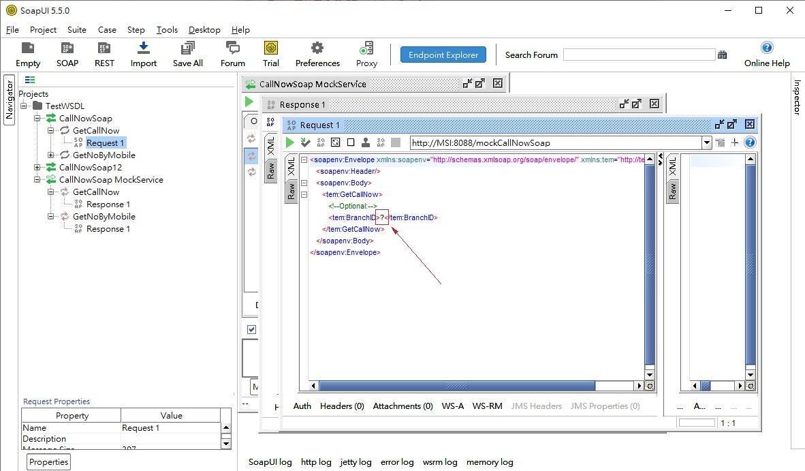Close the Request 1 internal window
Screen dimensions: 805x471
point(750,124)
